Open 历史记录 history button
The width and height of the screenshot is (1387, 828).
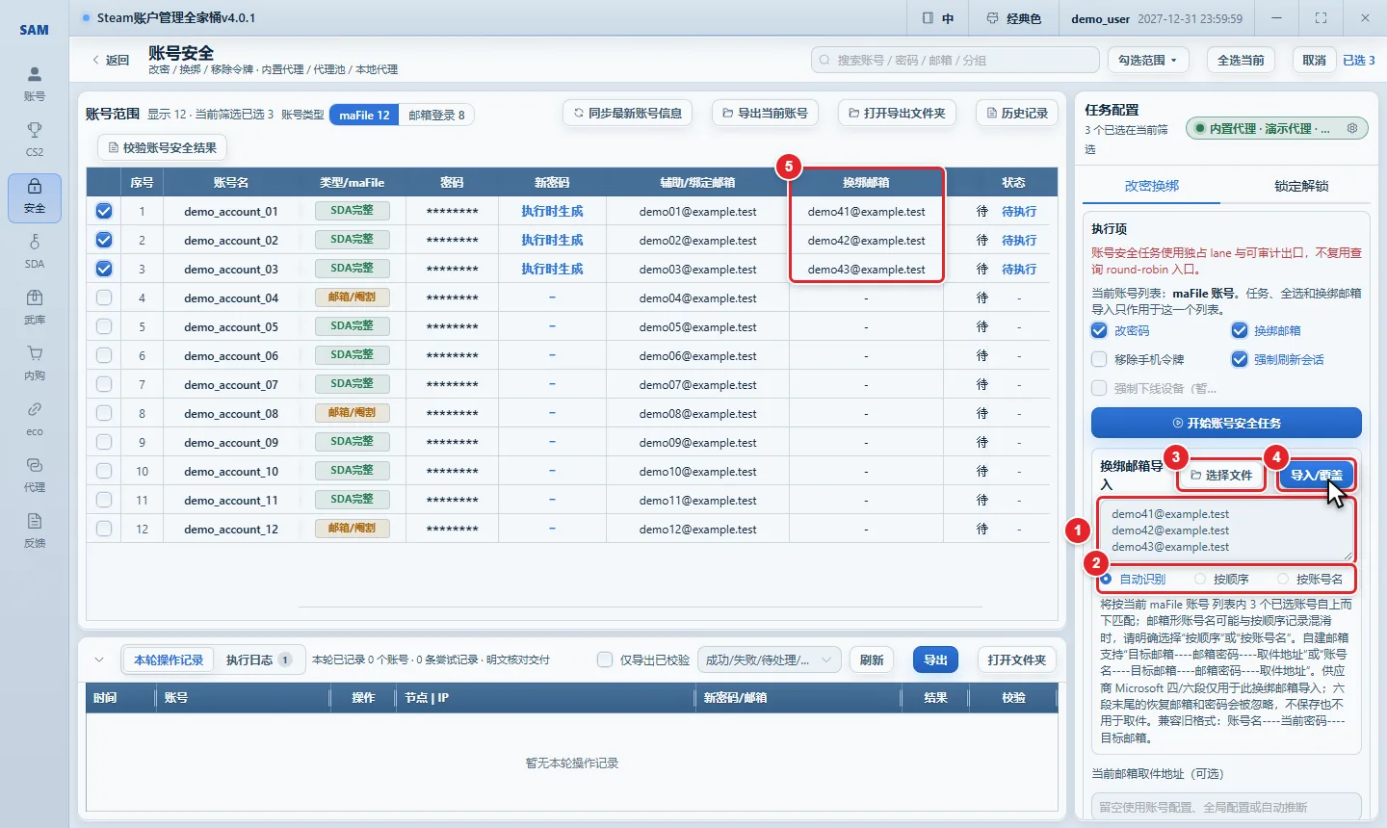click(1016, 113)
